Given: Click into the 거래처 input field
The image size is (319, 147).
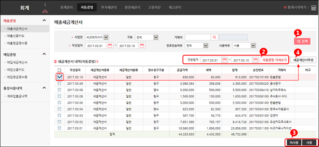Looking at the screenshot, I should click(x=198, y=37).
